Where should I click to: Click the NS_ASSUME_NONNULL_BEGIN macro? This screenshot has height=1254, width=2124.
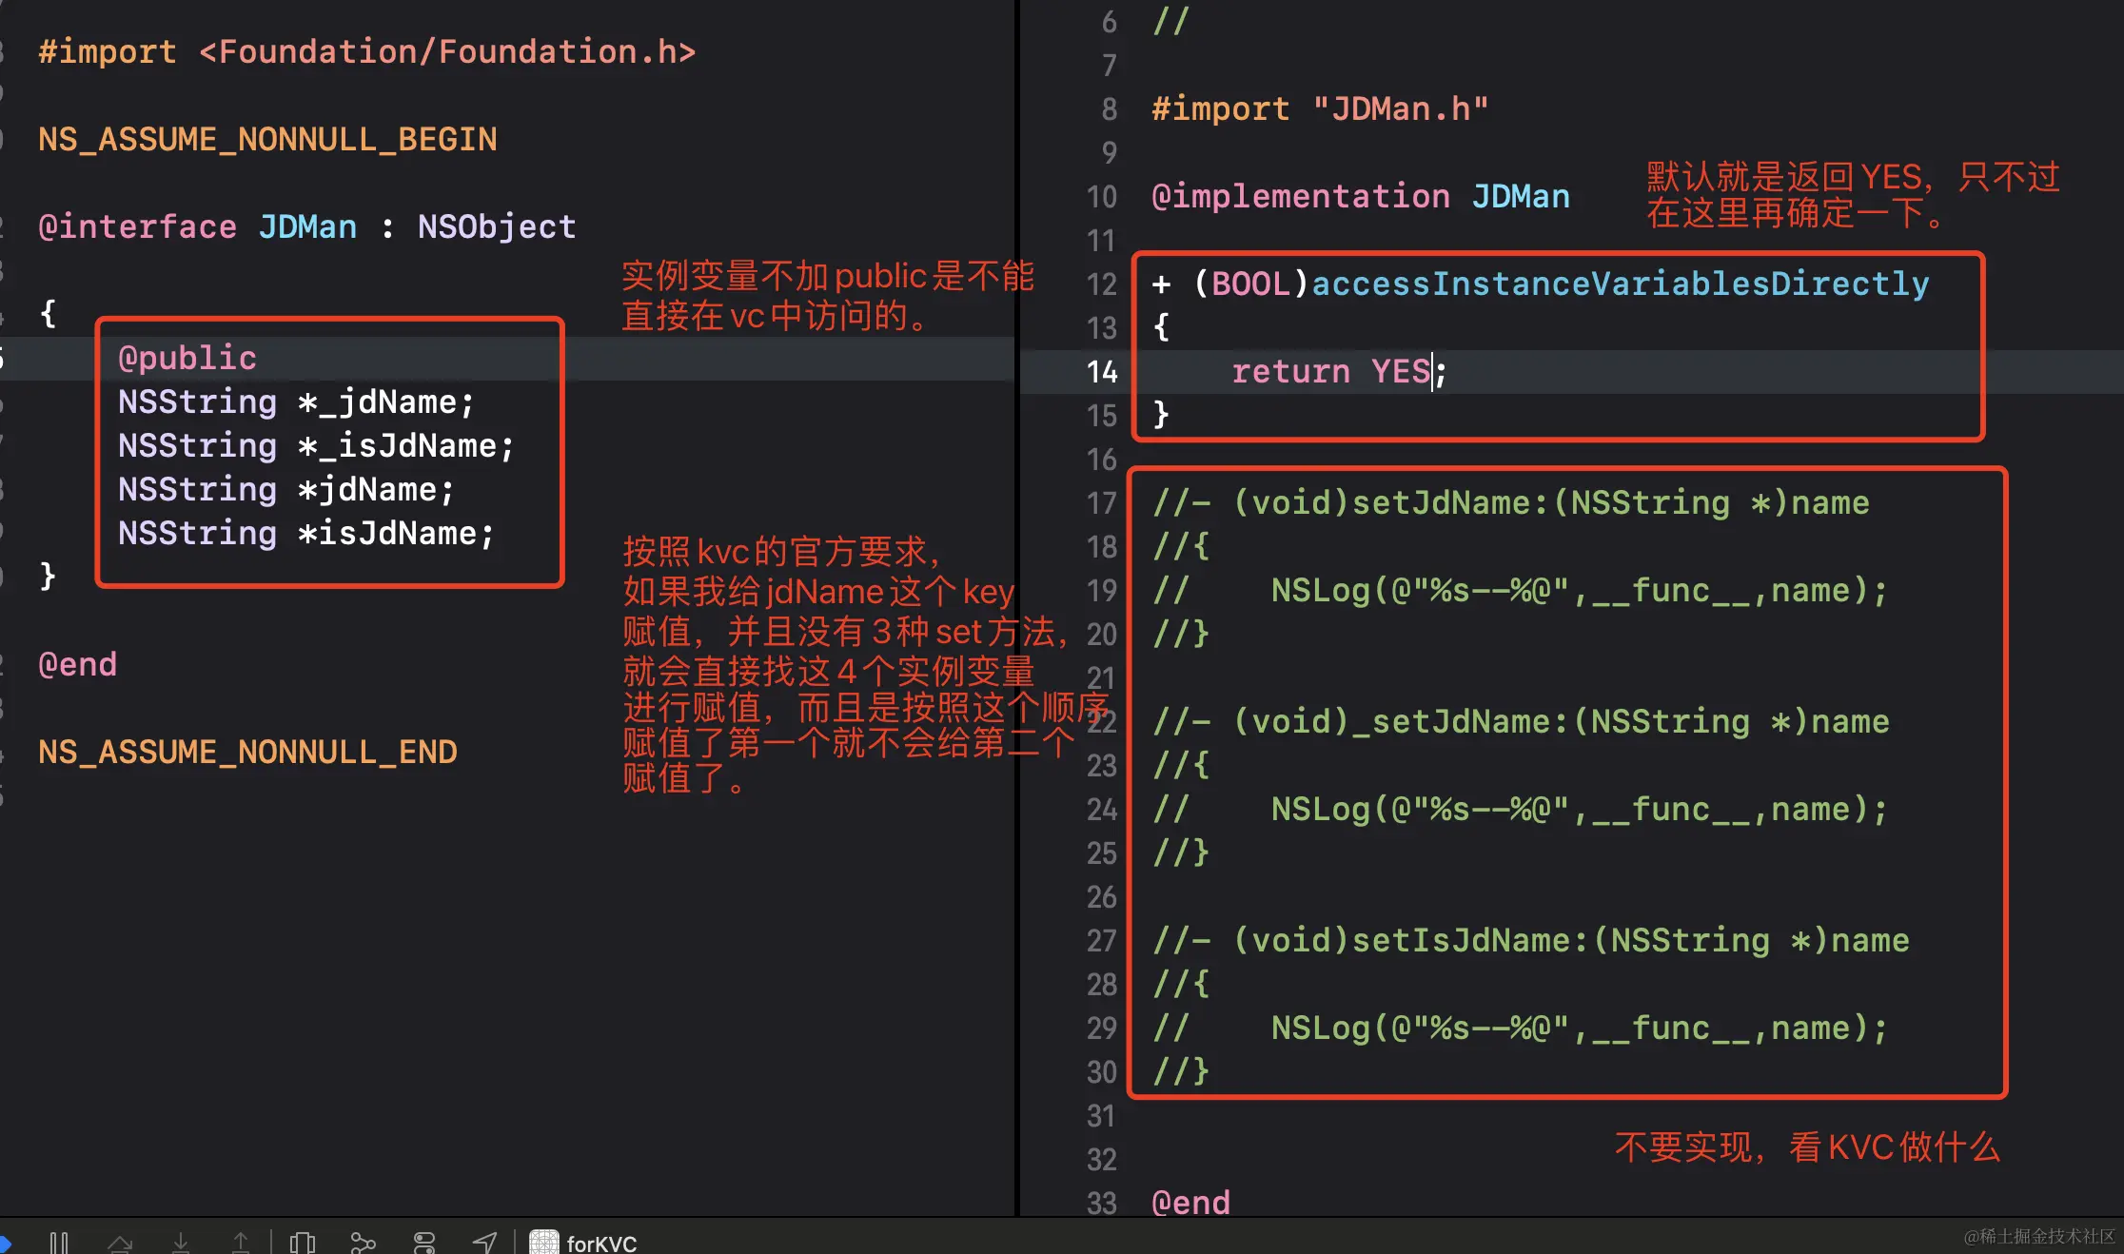pos(266,139)
